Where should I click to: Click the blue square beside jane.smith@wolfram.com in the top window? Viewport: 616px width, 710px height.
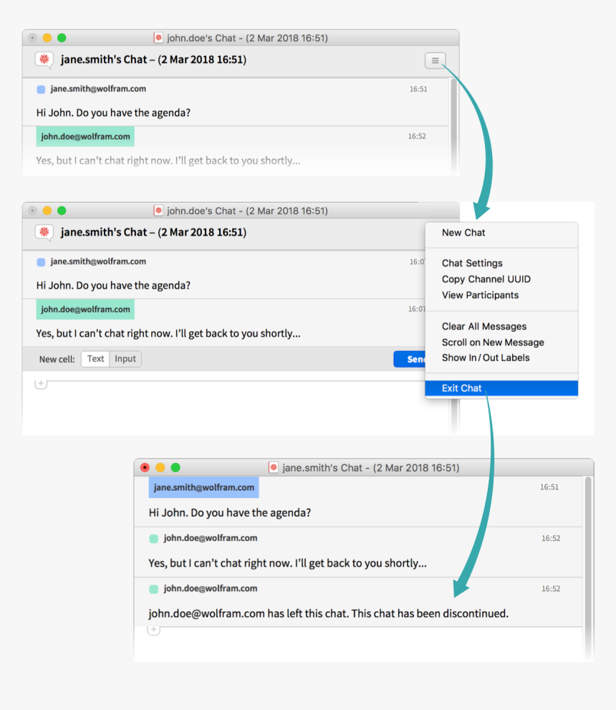(x=41, y=90)
